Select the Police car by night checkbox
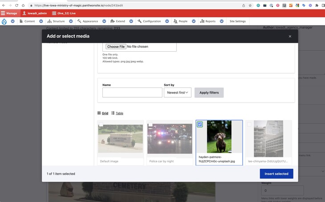Image resolution: width=325 pixels, height=202 pixels. 150,124
